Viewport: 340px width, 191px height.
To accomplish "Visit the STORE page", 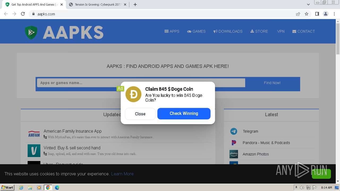I will coord(259,31).
